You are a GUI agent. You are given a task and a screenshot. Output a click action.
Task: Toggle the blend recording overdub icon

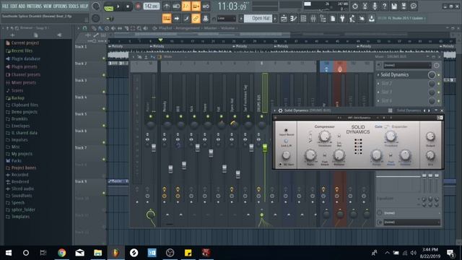[x=196, y=6]
